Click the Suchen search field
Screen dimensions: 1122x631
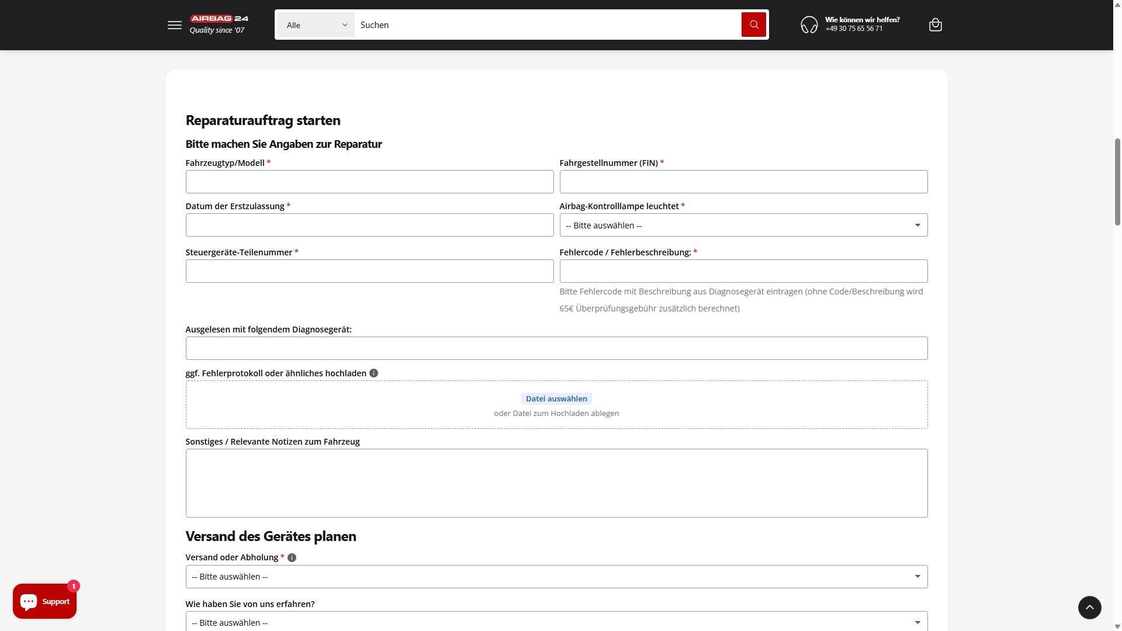coord(547,25)
